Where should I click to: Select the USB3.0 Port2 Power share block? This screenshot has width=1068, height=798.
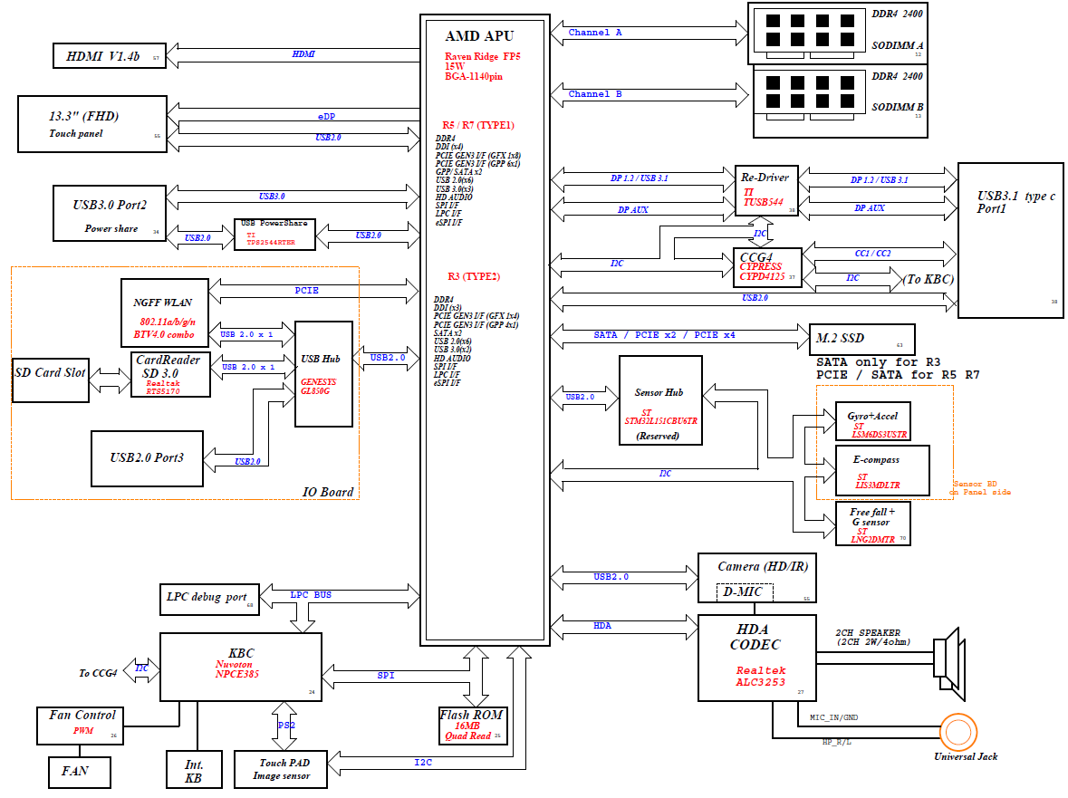(x=111, y=214)
